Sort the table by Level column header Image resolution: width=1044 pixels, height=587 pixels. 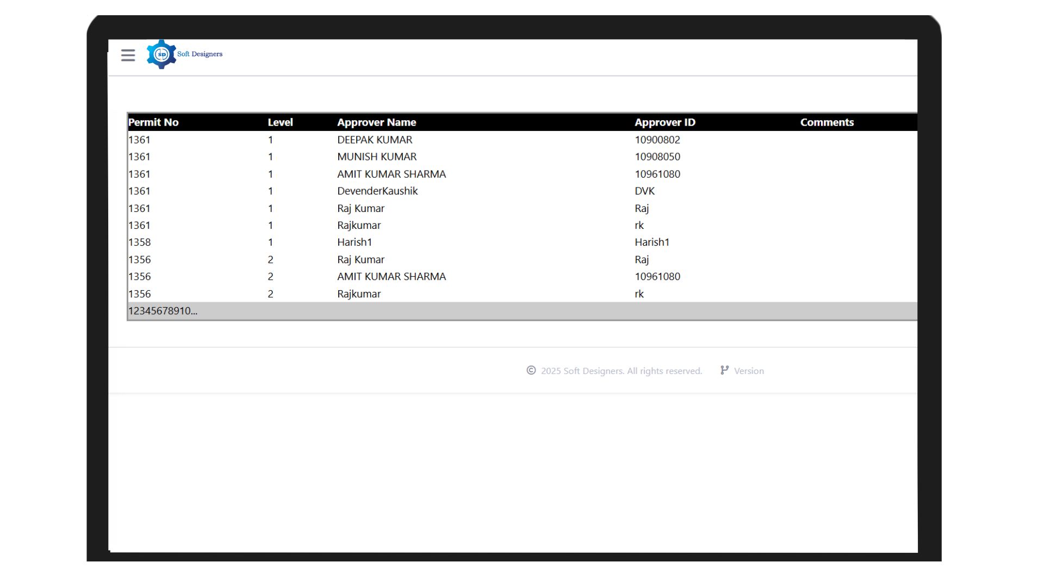pos(280,122)
